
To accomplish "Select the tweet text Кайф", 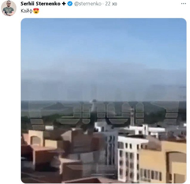I will pos(27,11).
